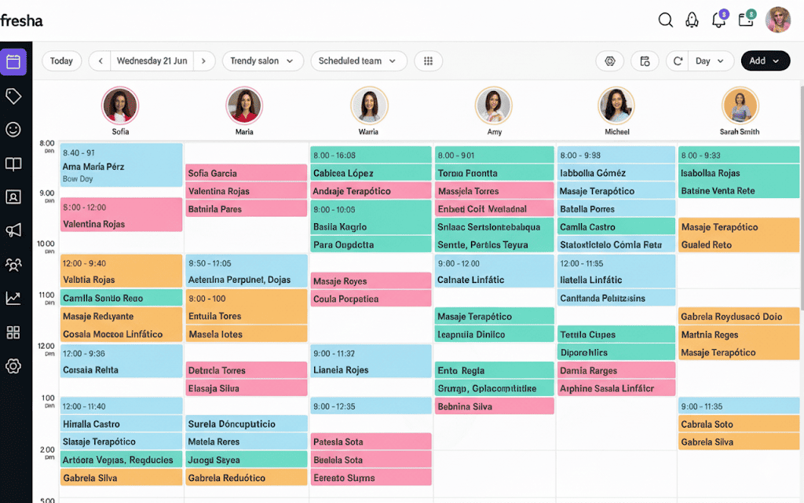Expand the Trendy salon location dropdown
Viewport: 804px width, 503px height.
pyautogui.click(x=262, y=61)
